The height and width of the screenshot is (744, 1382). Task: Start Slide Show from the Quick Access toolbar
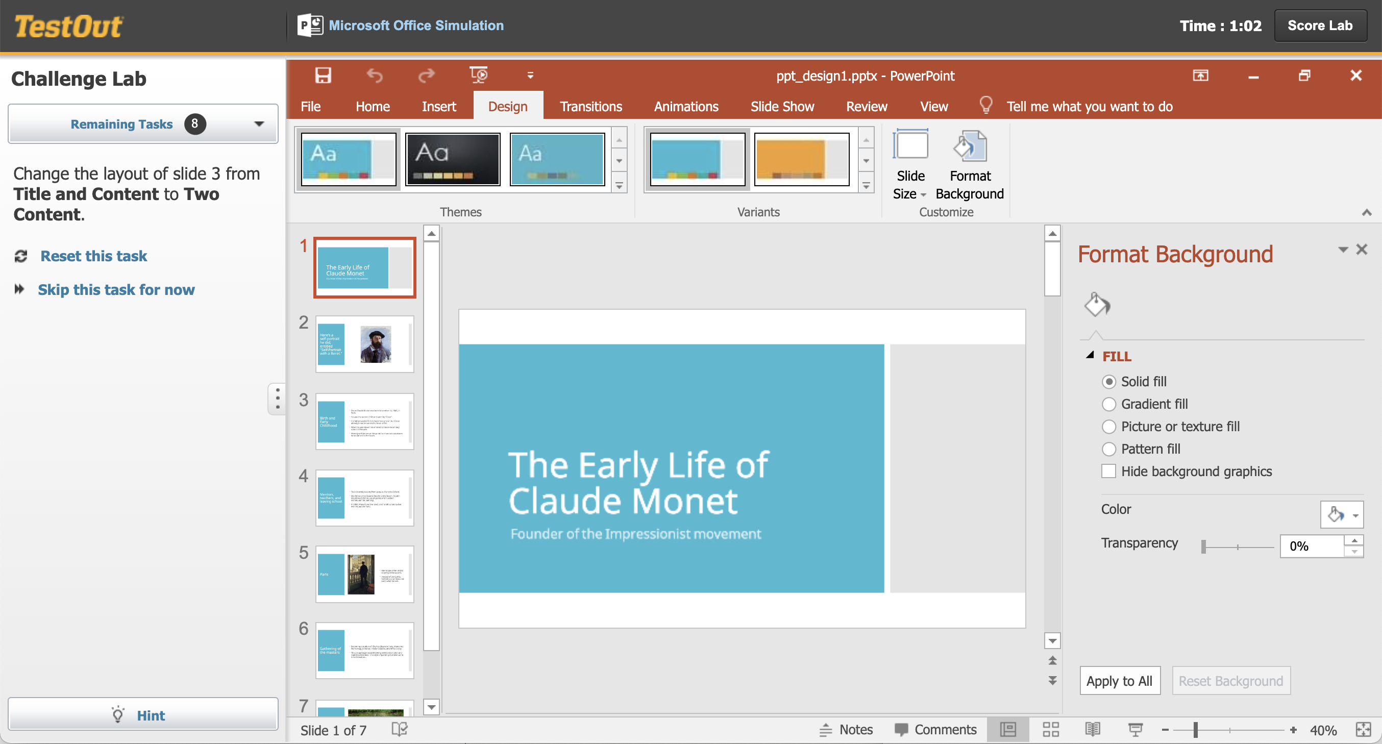tap(478, 75)
